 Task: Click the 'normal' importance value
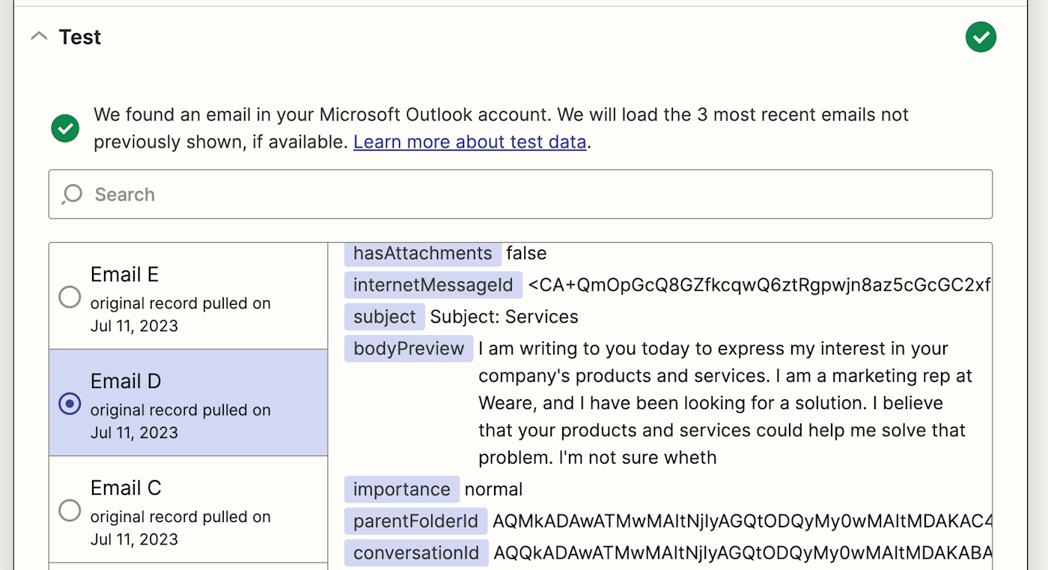click(x=493, y=489)
